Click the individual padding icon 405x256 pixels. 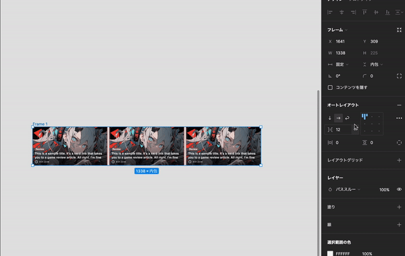(399, 143)
